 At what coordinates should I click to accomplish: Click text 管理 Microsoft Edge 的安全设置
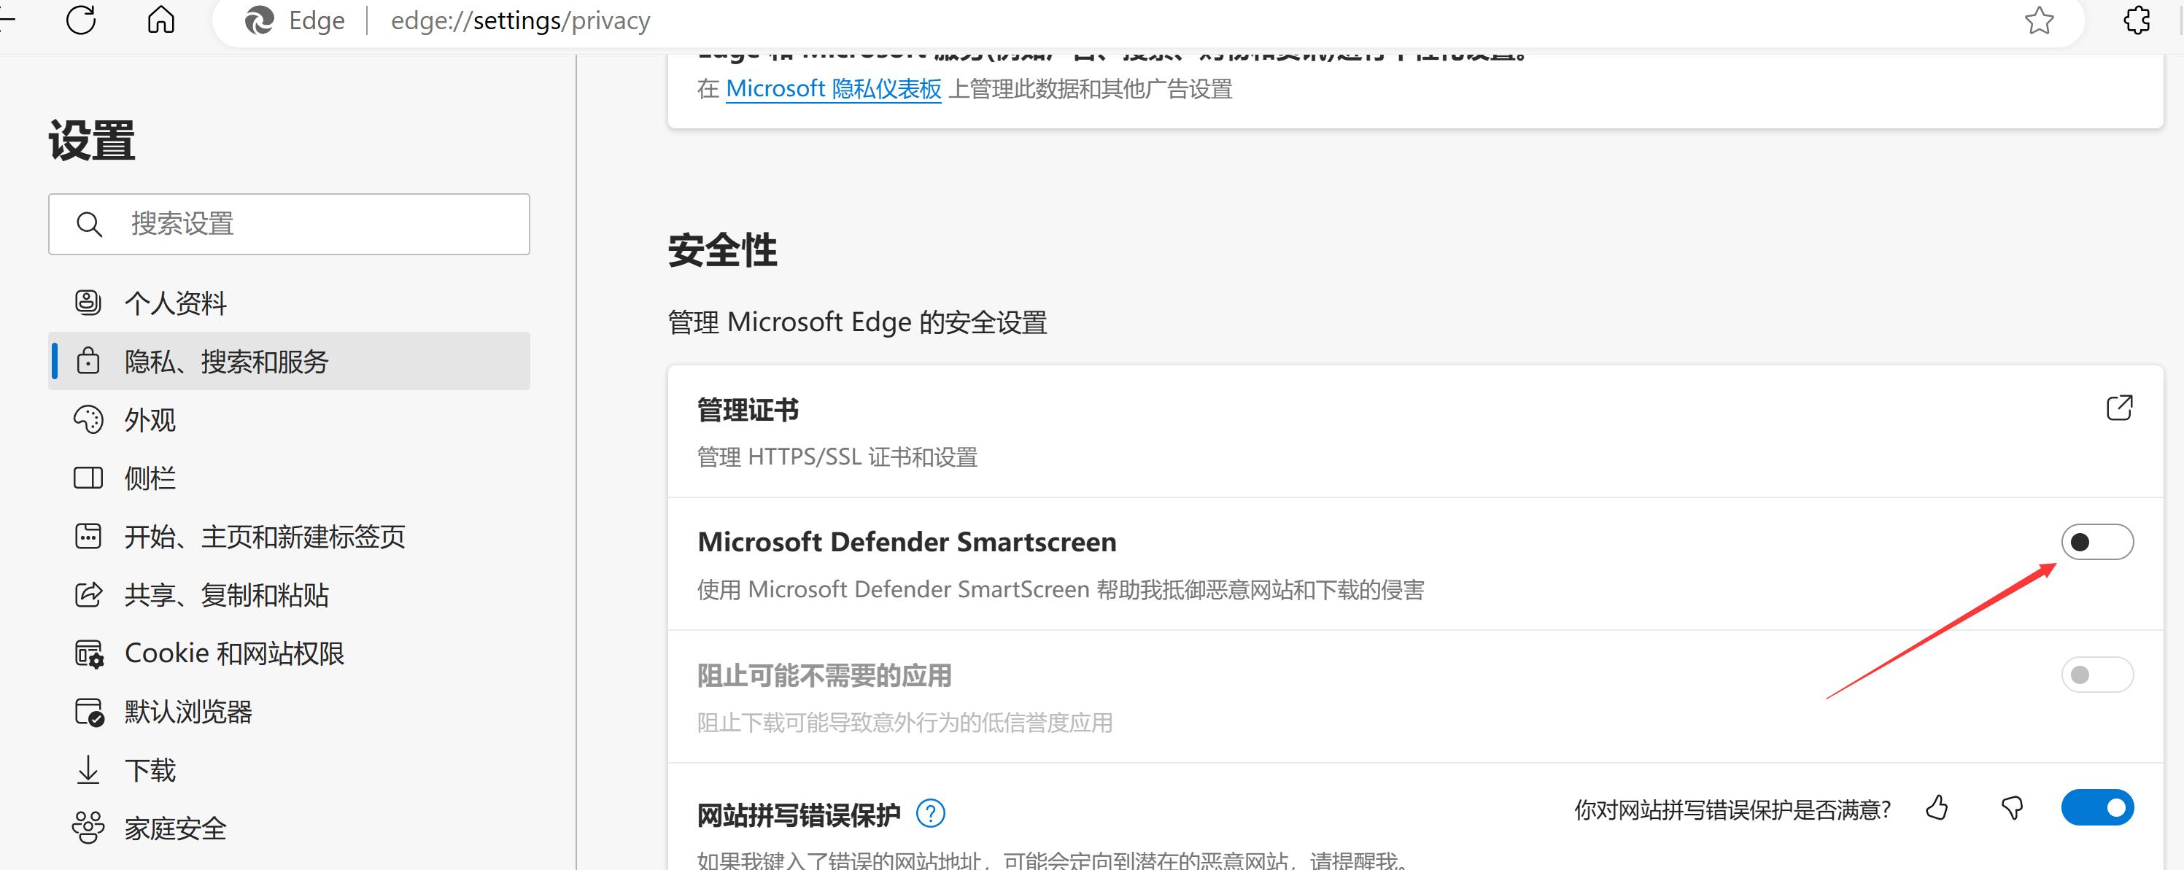tap(857, 322)
